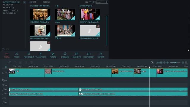Zoom out the timeline with minus icon

(x=164, y=63)
